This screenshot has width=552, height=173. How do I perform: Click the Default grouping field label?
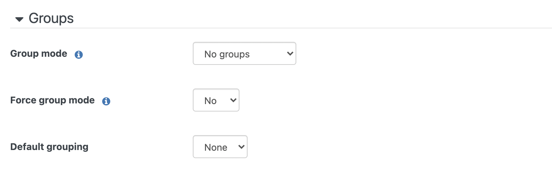point(49,147)
